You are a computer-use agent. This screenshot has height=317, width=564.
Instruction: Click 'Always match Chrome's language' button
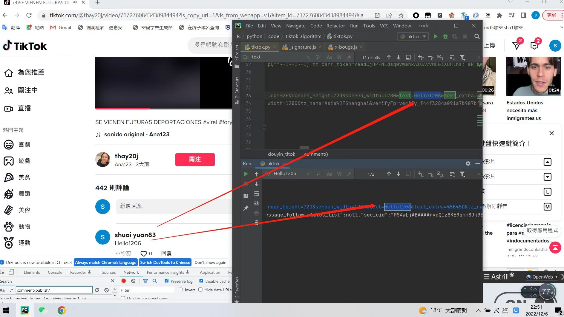[x=105, y=262]
